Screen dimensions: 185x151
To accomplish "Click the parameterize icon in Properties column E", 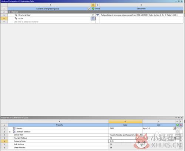I will click(181, 125).
